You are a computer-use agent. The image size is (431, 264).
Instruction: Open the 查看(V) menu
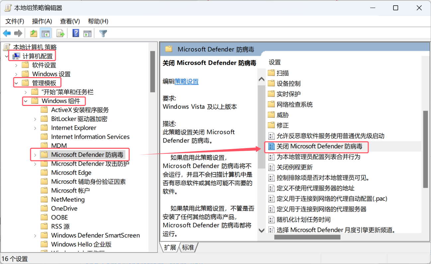pos(70,21)
